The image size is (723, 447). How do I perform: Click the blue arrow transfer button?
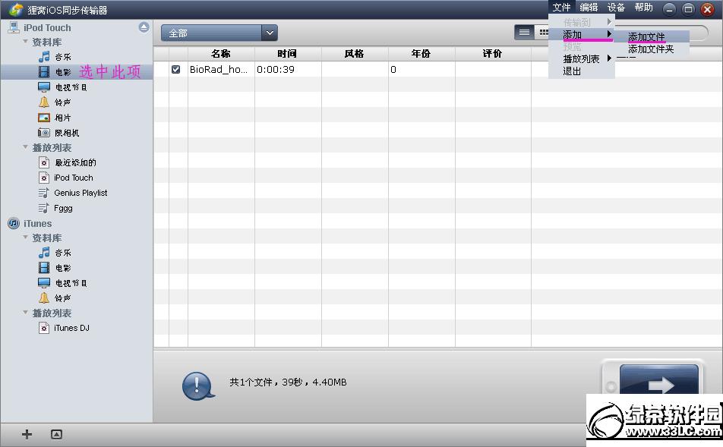[659, 379]
